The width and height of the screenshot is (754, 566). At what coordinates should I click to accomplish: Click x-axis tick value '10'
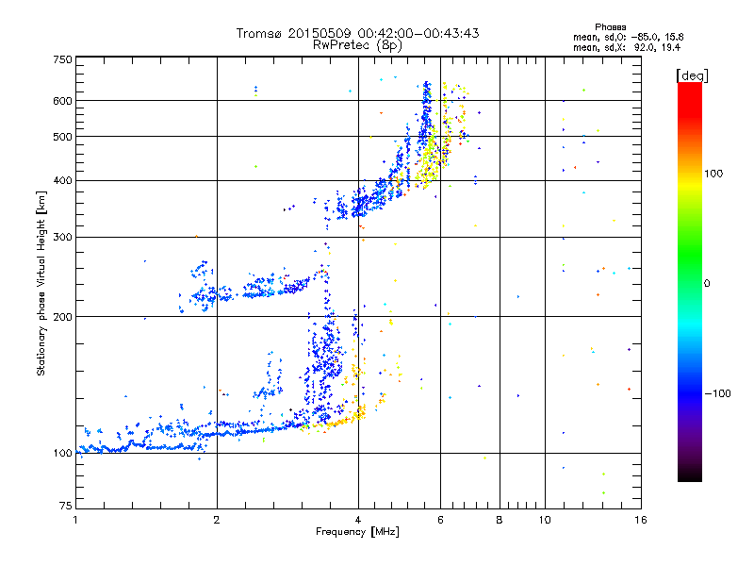point(545,520)
